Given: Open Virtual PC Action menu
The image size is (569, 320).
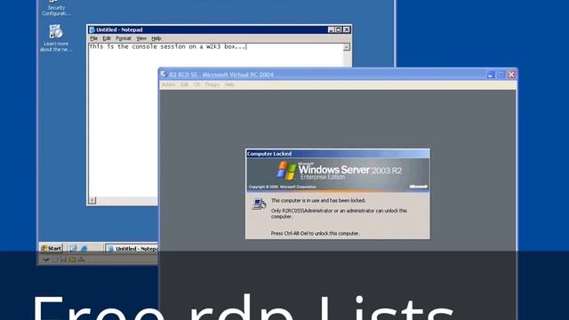Looking at the screenshot, I should 168,84.
